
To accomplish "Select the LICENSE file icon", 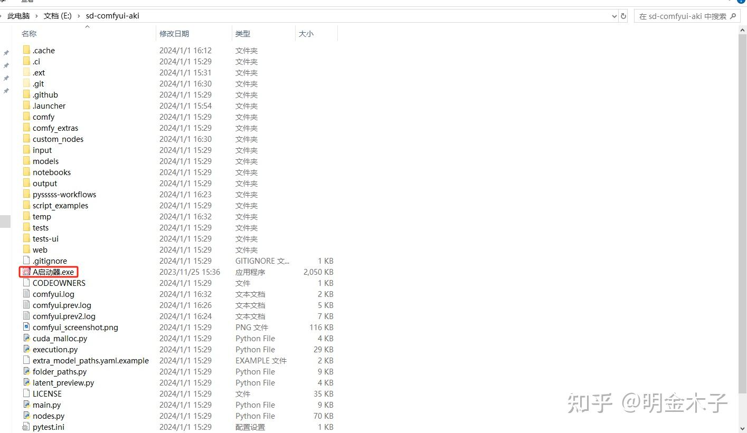I will (x=26, y=393).
